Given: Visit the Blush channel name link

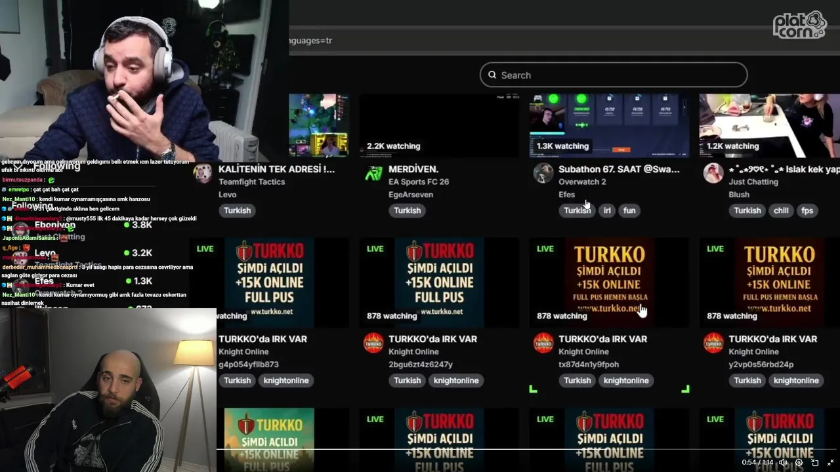Looking at the screenshot, I should (x=739, y=195).
